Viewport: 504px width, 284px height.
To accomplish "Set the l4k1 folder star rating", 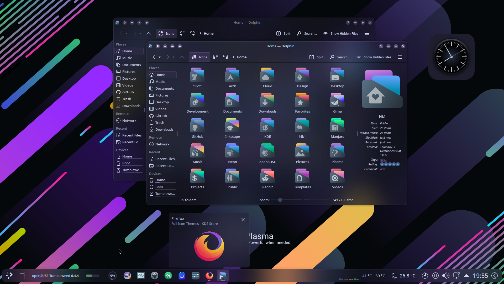I will (390, 164).
